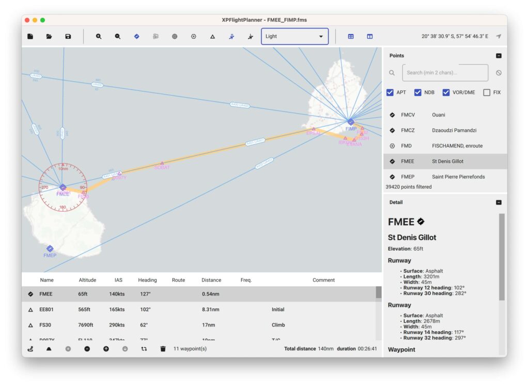
Task: Click the Altitude column header
Action: [87, 280]
